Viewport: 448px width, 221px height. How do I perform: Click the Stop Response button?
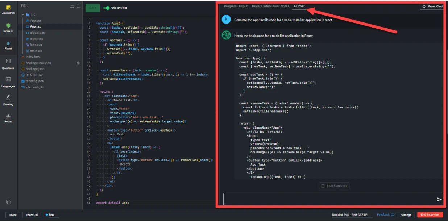pyautogui.click(x=334, y=185)
